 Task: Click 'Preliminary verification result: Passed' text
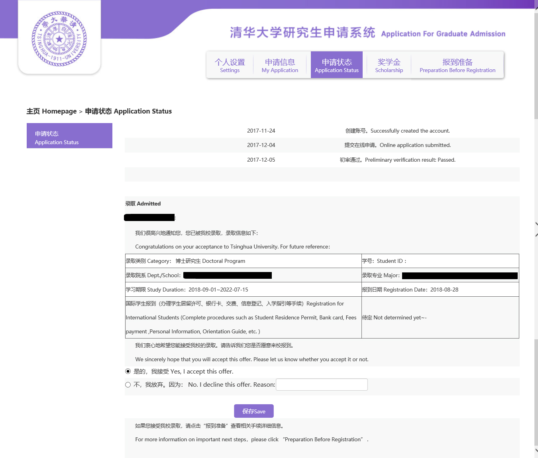[x=397, y=160]
